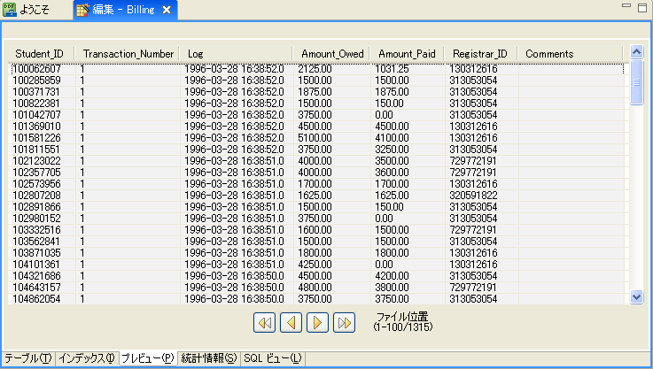Click the Registrar_ID column header
Image resolution: width=653 pixels, height=369 pixels.
coord(479,54)
